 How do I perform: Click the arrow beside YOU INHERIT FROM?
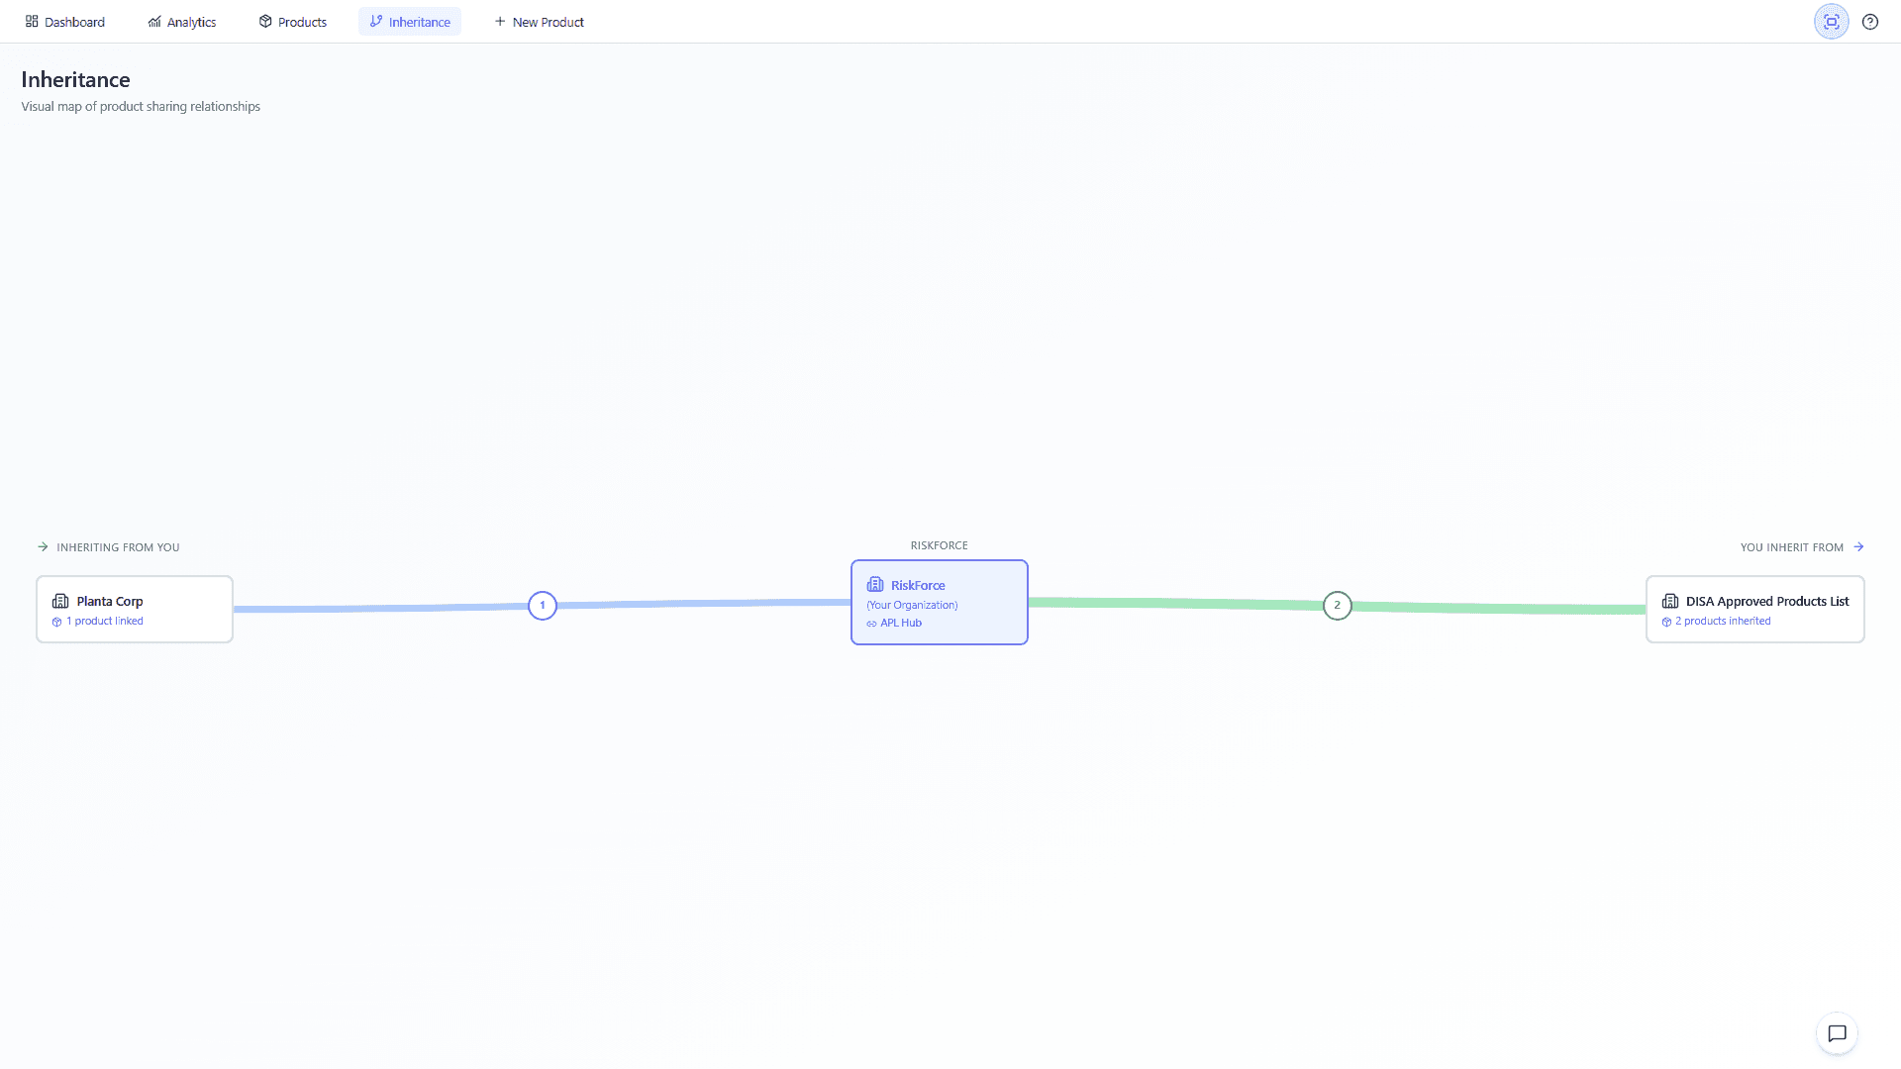(x=1860, y=546)
